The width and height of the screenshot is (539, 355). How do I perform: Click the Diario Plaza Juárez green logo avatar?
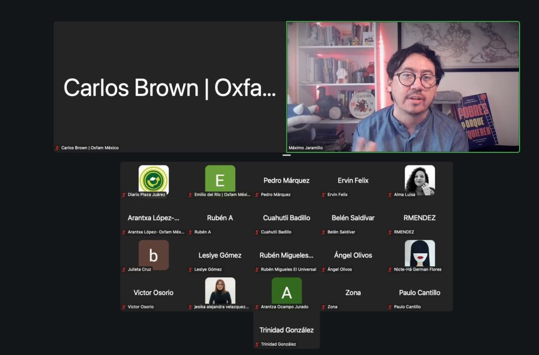[x=153, y=179]
